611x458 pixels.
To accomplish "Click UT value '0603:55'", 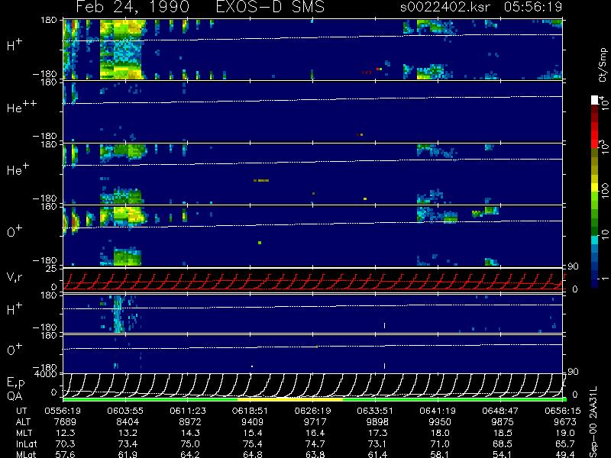I will 127,411.
